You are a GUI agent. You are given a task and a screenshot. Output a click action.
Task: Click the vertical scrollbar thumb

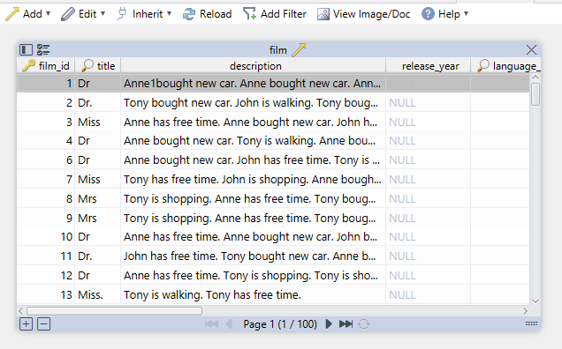535,94
